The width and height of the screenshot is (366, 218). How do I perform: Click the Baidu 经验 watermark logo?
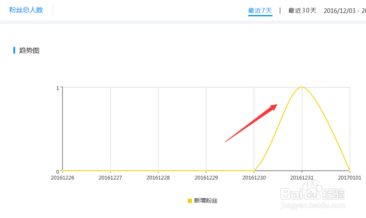click(x=313, y=193)
